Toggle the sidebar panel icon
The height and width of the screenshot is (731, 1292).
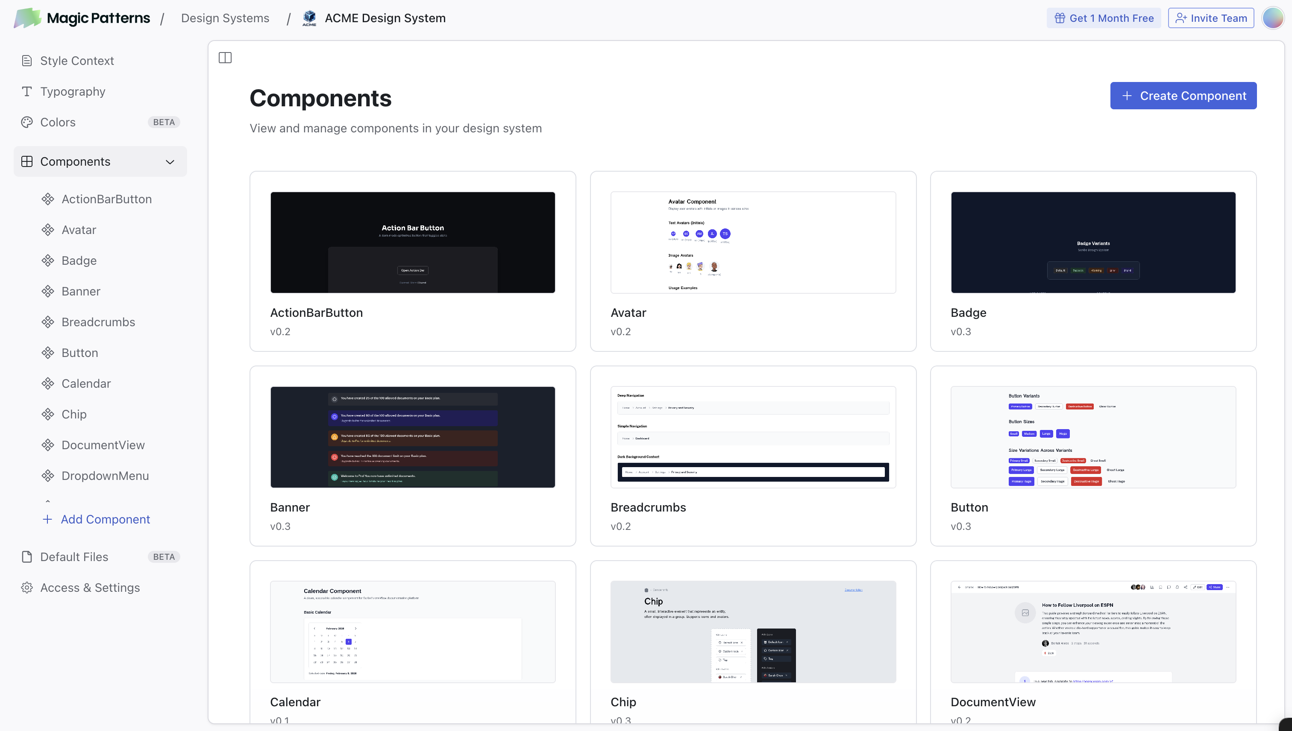pos(225,58)
